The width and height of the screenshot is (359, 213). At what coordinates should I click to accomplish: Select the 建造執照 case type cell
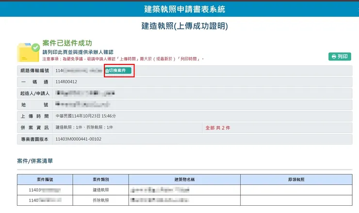click(x=101, y=190)
